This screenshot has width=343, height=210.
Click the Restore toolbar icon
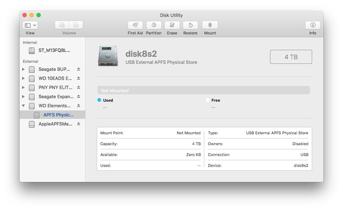(190, 25)
